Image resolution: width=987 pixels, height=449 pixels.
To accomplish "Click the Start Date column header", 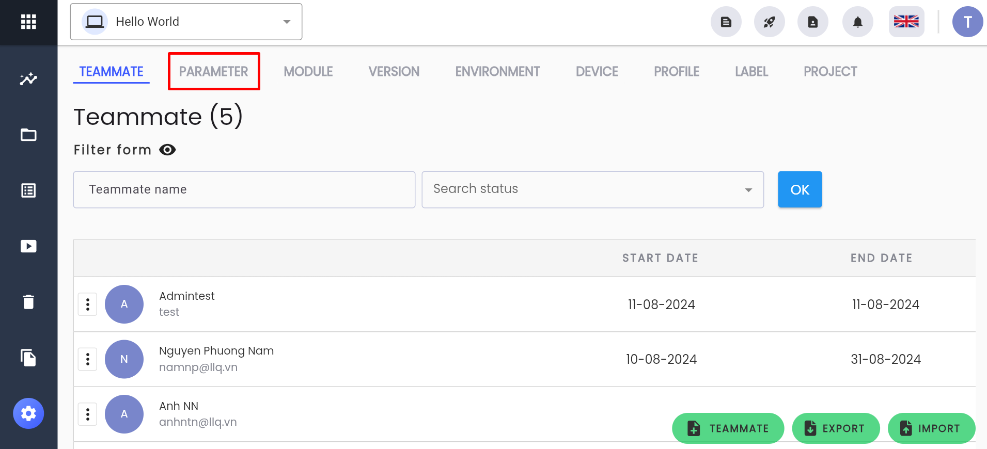I will coord(660,258).
